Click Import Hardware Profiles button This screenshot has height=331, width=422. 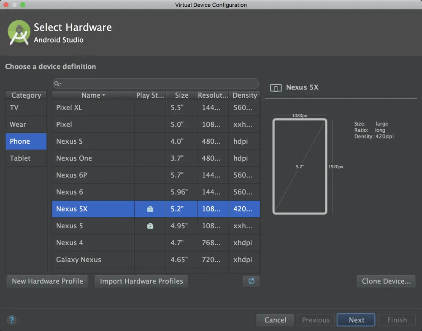click(x=141, y=281)
